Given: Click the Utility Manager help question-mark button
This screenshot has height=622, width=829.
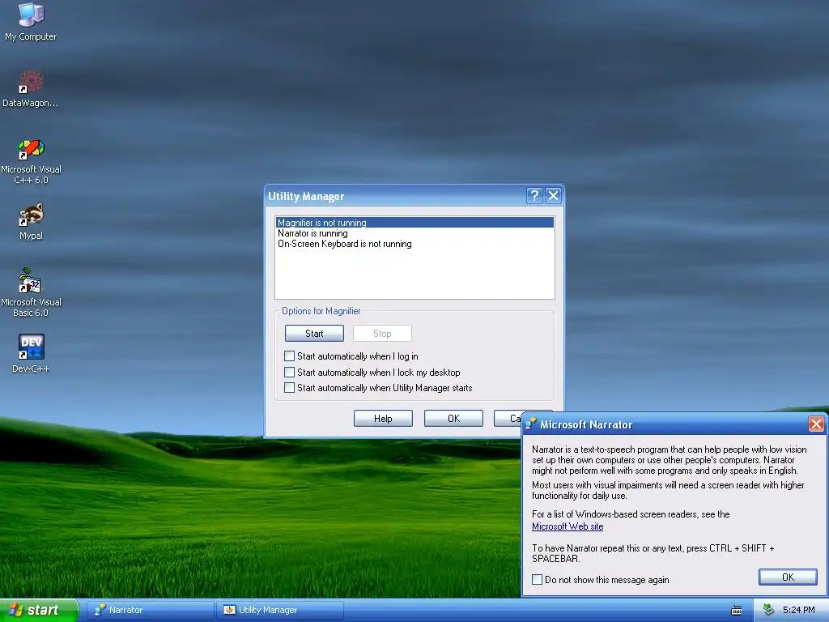Looking at the screenshot, I should (534, 196).
